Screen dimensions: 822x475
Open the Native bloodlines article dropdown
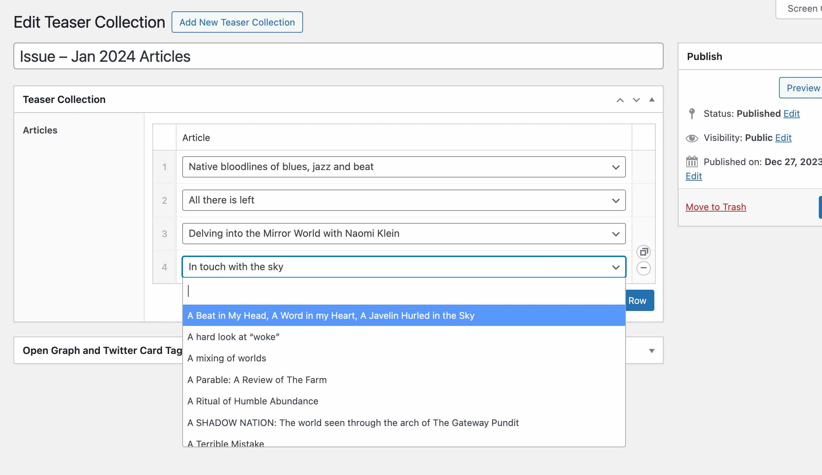404,167
